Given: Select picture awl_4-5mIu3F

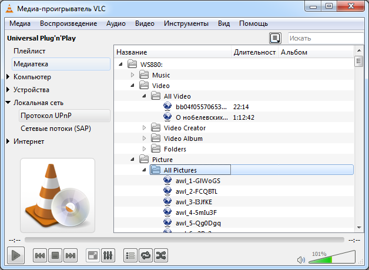Looking at the screenshot, I should pos(196,212).
